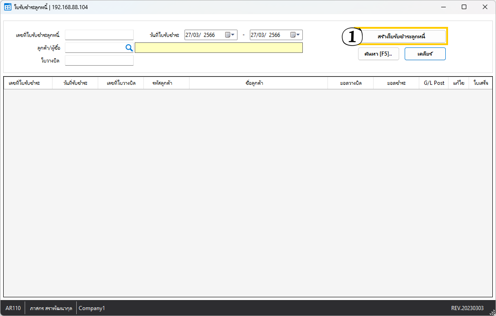Click the วันที่รับชำระ column header
The image size is (496, 316).
pyautogui.click(x=75, y=83)
